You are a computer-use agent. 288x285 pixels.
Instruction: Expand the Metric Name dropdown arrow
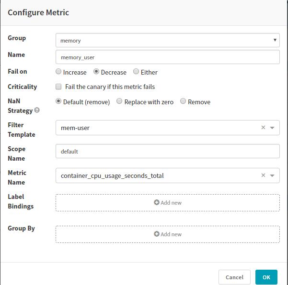click(272, 175)
